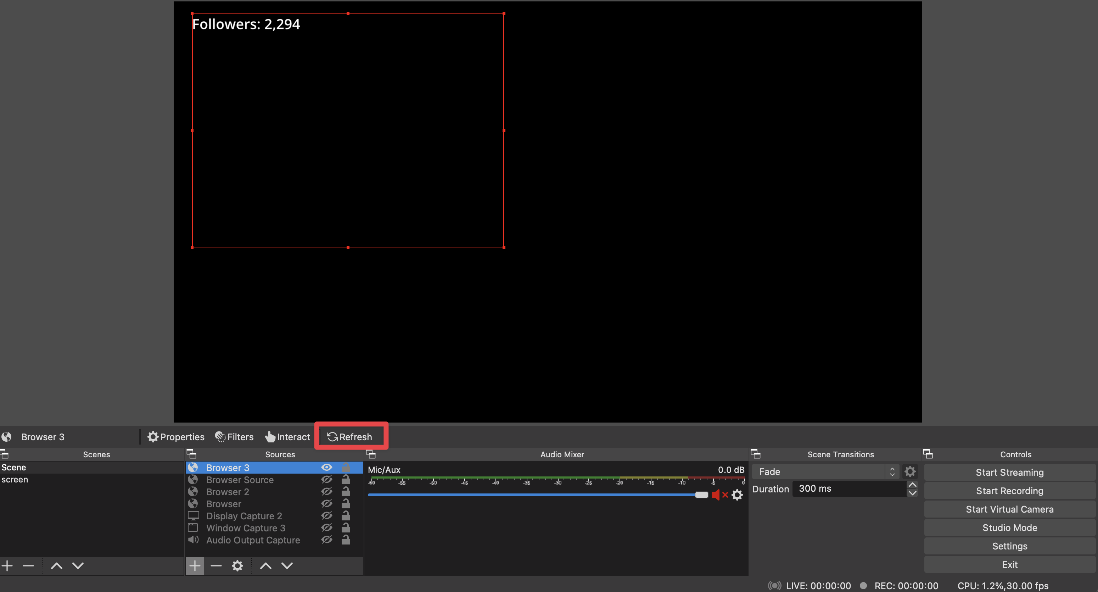1098x592 pixels.
Task: Open the Fade transition dropdown
Action: point(826,471)
